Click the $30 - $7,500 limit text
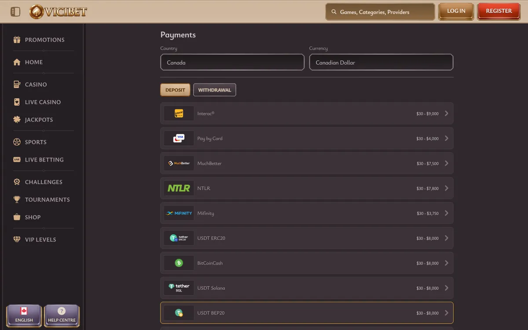The height and width of the screenshot is (330, 528). (x=428, y=164)
